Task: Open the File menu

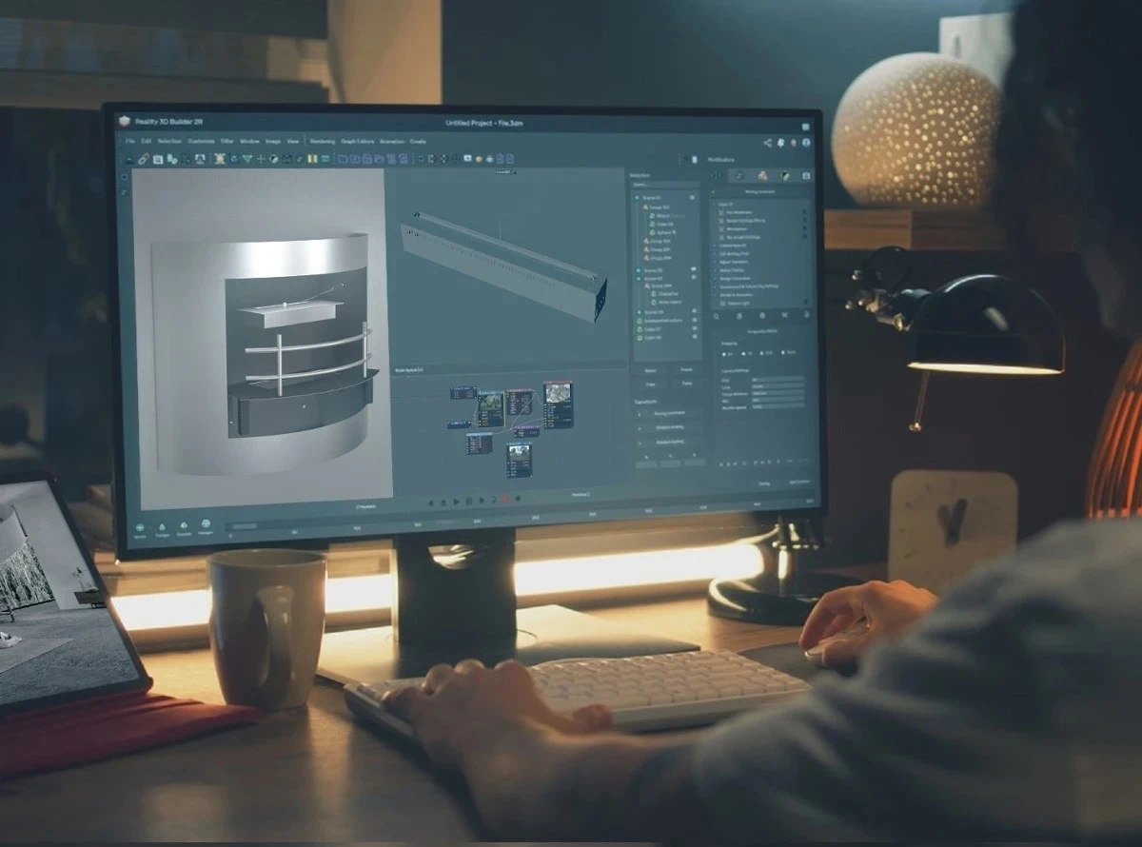Action: (x=129, y=141)
